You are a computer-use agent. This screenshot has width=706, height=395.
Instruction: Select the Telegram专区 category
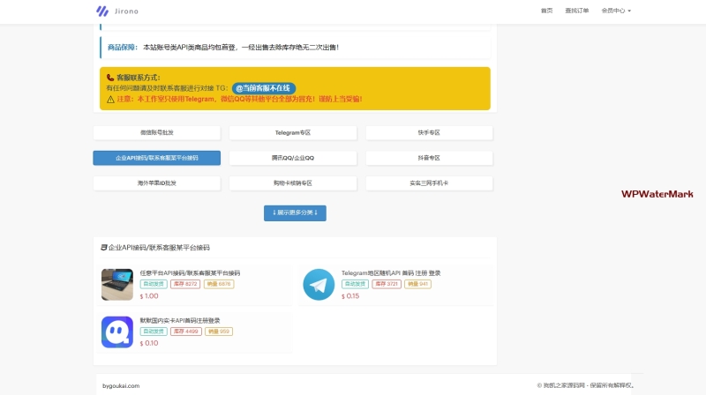click(x=293, y=133)
